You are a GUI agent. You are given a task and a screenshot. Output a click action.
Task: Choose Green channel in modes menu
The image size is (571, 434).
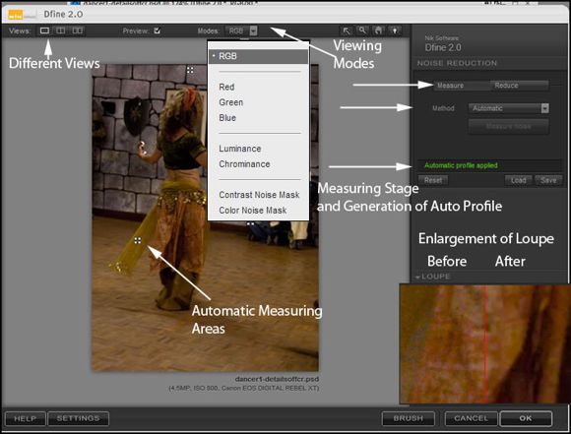[231, 102]
